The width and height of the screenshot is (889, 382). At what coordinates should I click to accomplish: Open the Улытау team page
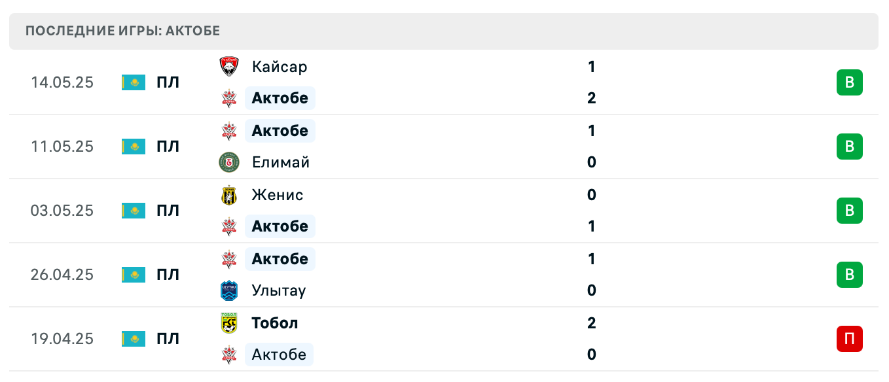point(279,290)
